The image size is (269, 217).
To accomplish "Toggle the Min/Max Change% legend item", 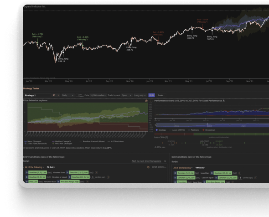I will (62, 144).
